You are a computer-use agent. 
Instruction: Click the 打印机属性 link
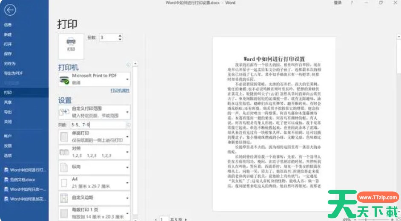click(120, 91)
